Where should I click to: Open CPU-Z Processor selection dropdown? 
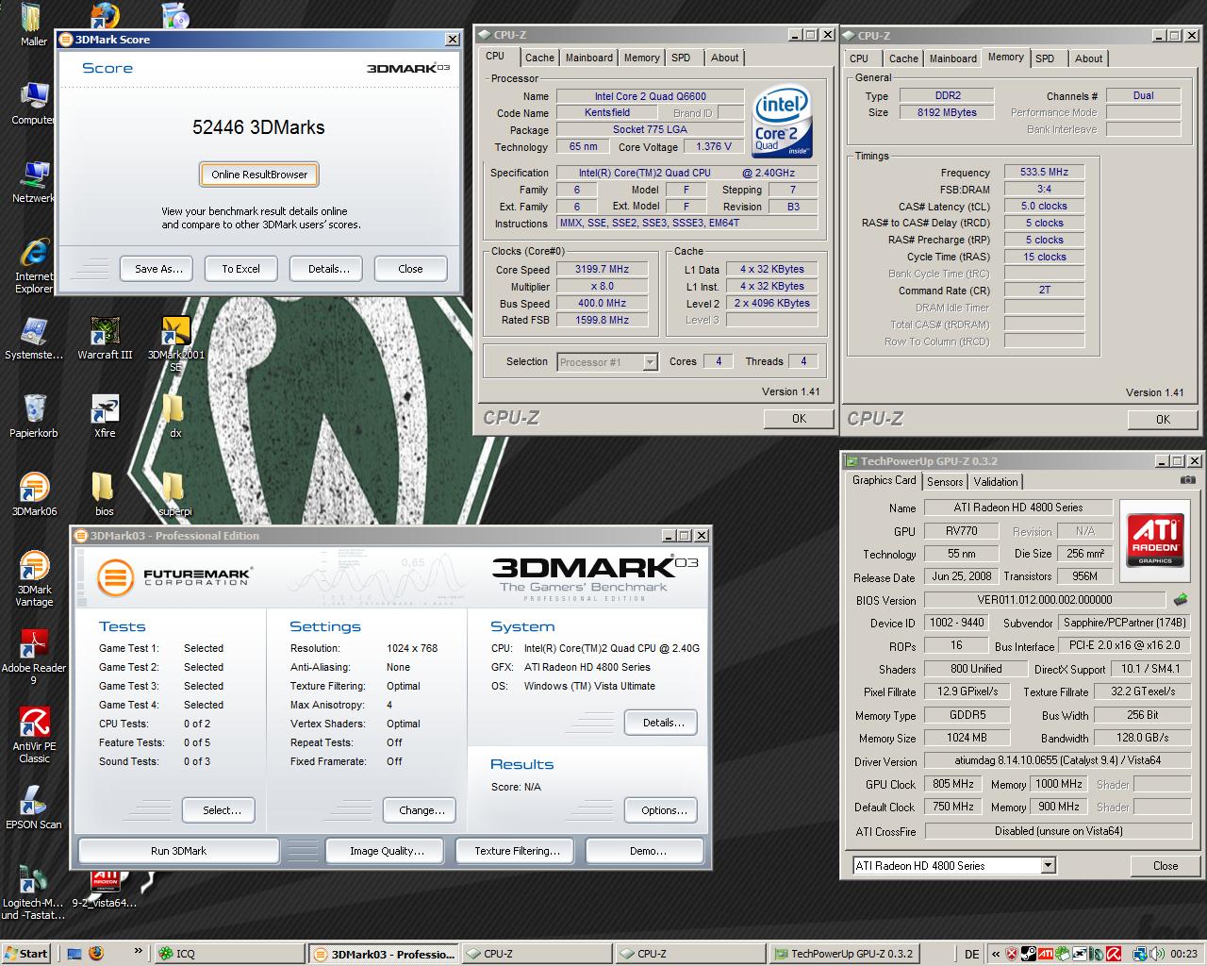650,362
